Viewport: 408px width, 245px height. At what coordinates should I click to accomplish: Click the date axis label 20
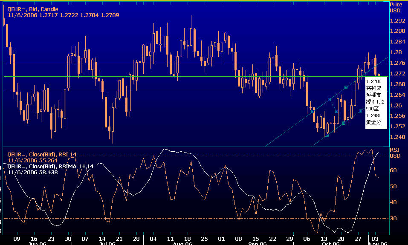[341, 239]
